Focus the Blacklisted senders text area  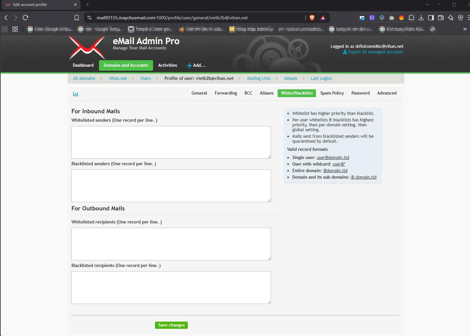pos(171,186)
